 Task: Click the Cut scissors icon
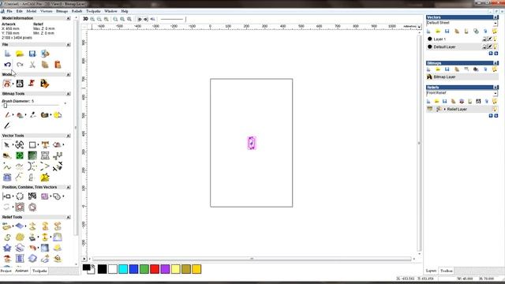coord(32,65)
